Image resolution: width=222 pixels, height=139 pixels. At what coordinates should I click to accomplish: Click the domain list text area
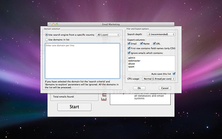(83, 61)
